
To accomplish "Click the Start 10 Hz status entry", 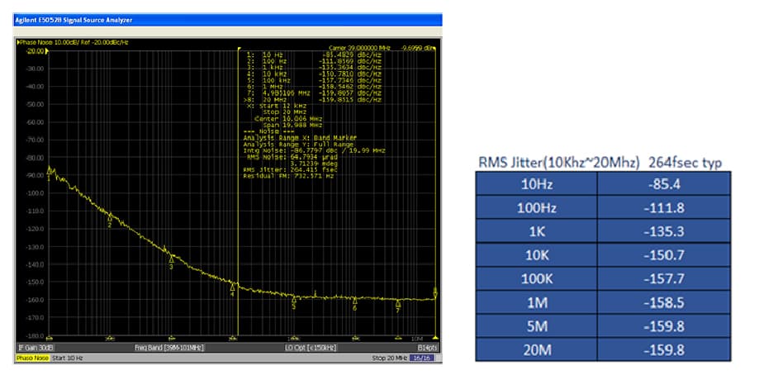I will pyautogui.click(x=67, y=358).
